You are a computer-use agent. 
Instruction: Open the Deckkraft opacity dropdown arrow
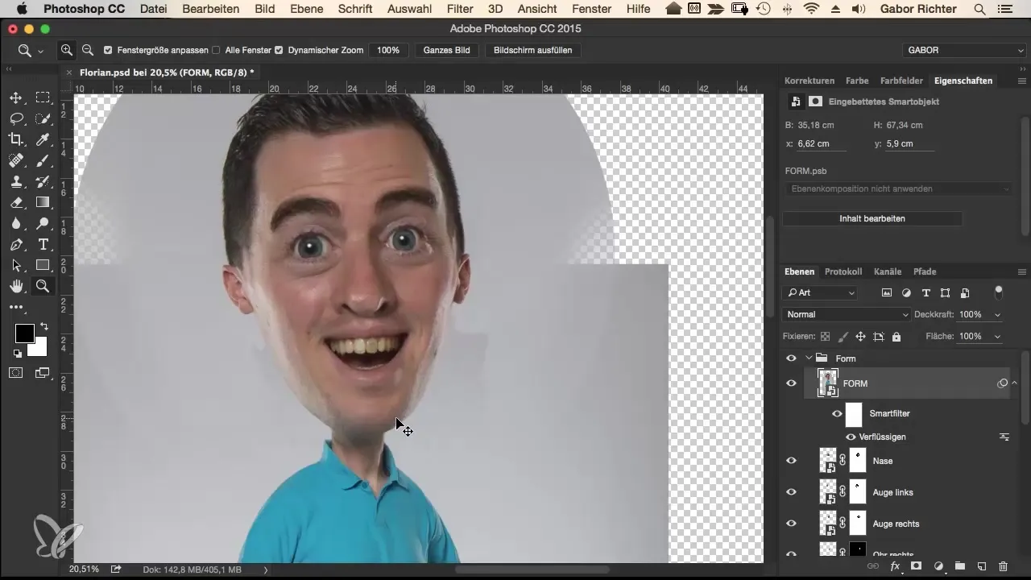click(x=999, y=314)
